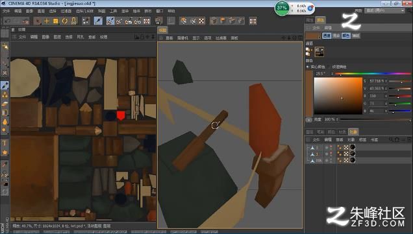This screenshot has height=234, width=413.
Task: Click the stepper arrows of S 57.718 % field
Action: click(x=386, y=81)
